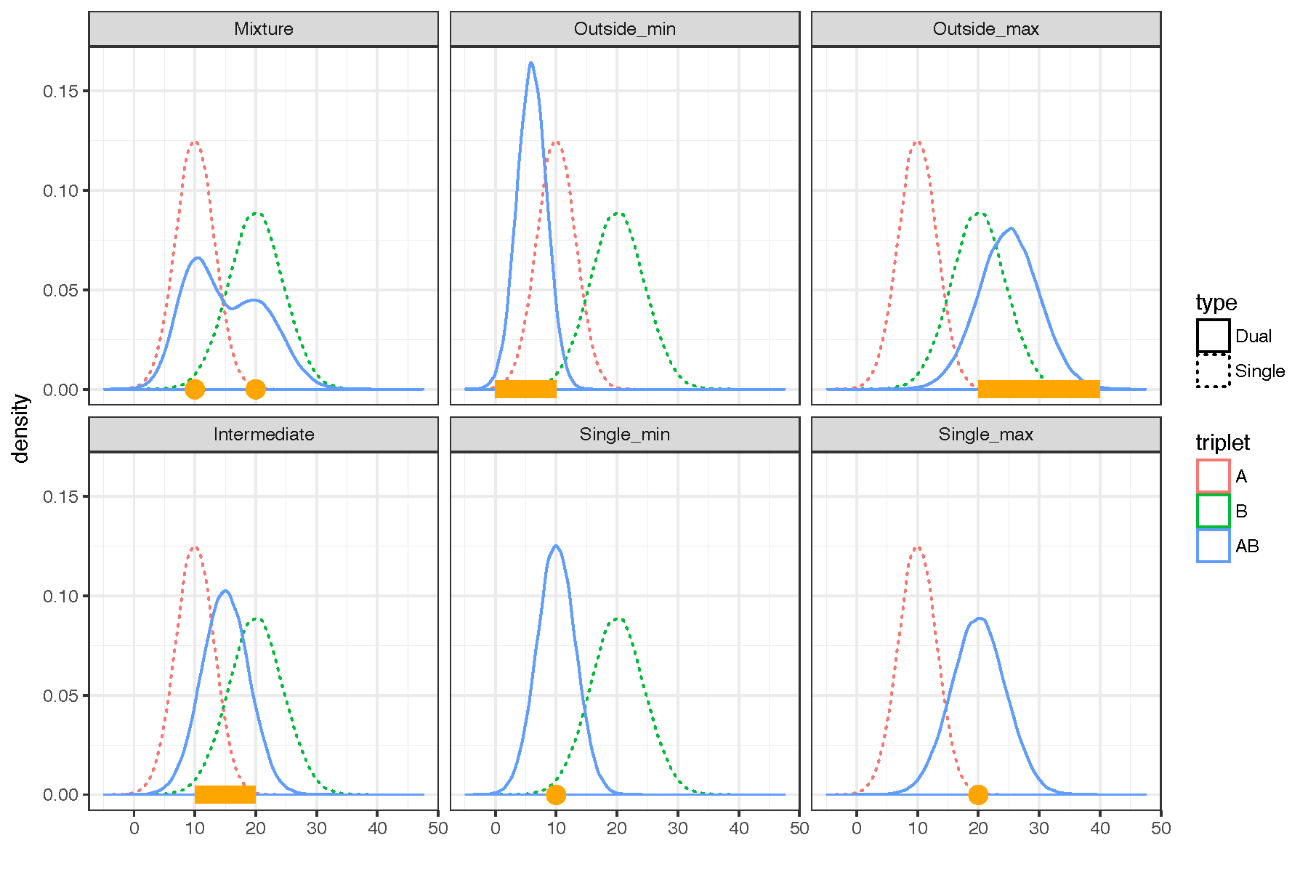The image size is (1308, 872).
Task: Click the Outside_max facet header
Action: pos(986,29)
